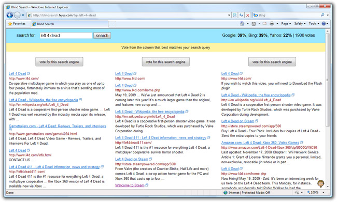This screenshot has width=337, height=202.
Task: Click the greyed Forward navigation button
Action: click(x=17, y=15)
